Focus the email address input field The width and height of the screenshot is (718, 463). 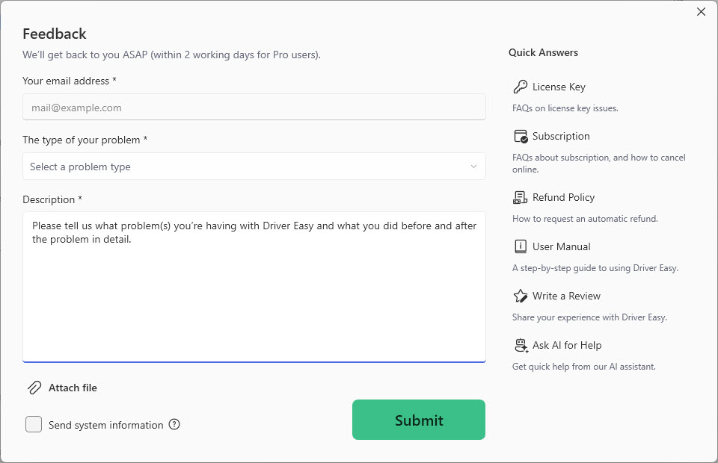pyautogui.click(x=254, y=108)
